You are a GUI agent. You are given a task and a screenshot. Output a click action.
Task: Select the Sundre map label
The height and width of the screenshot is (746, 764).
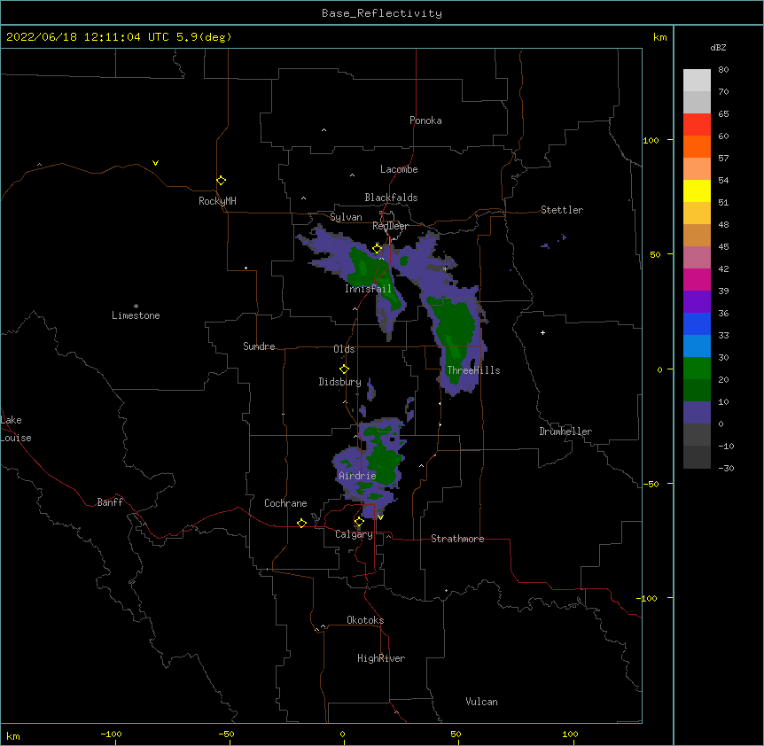(x=259, y=346)
